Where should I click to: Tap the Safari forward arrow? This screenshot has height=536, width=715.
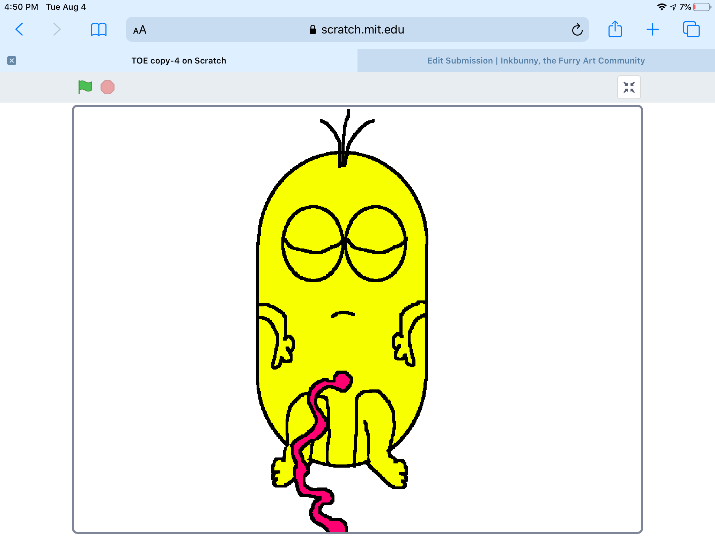tap(57, 29)
